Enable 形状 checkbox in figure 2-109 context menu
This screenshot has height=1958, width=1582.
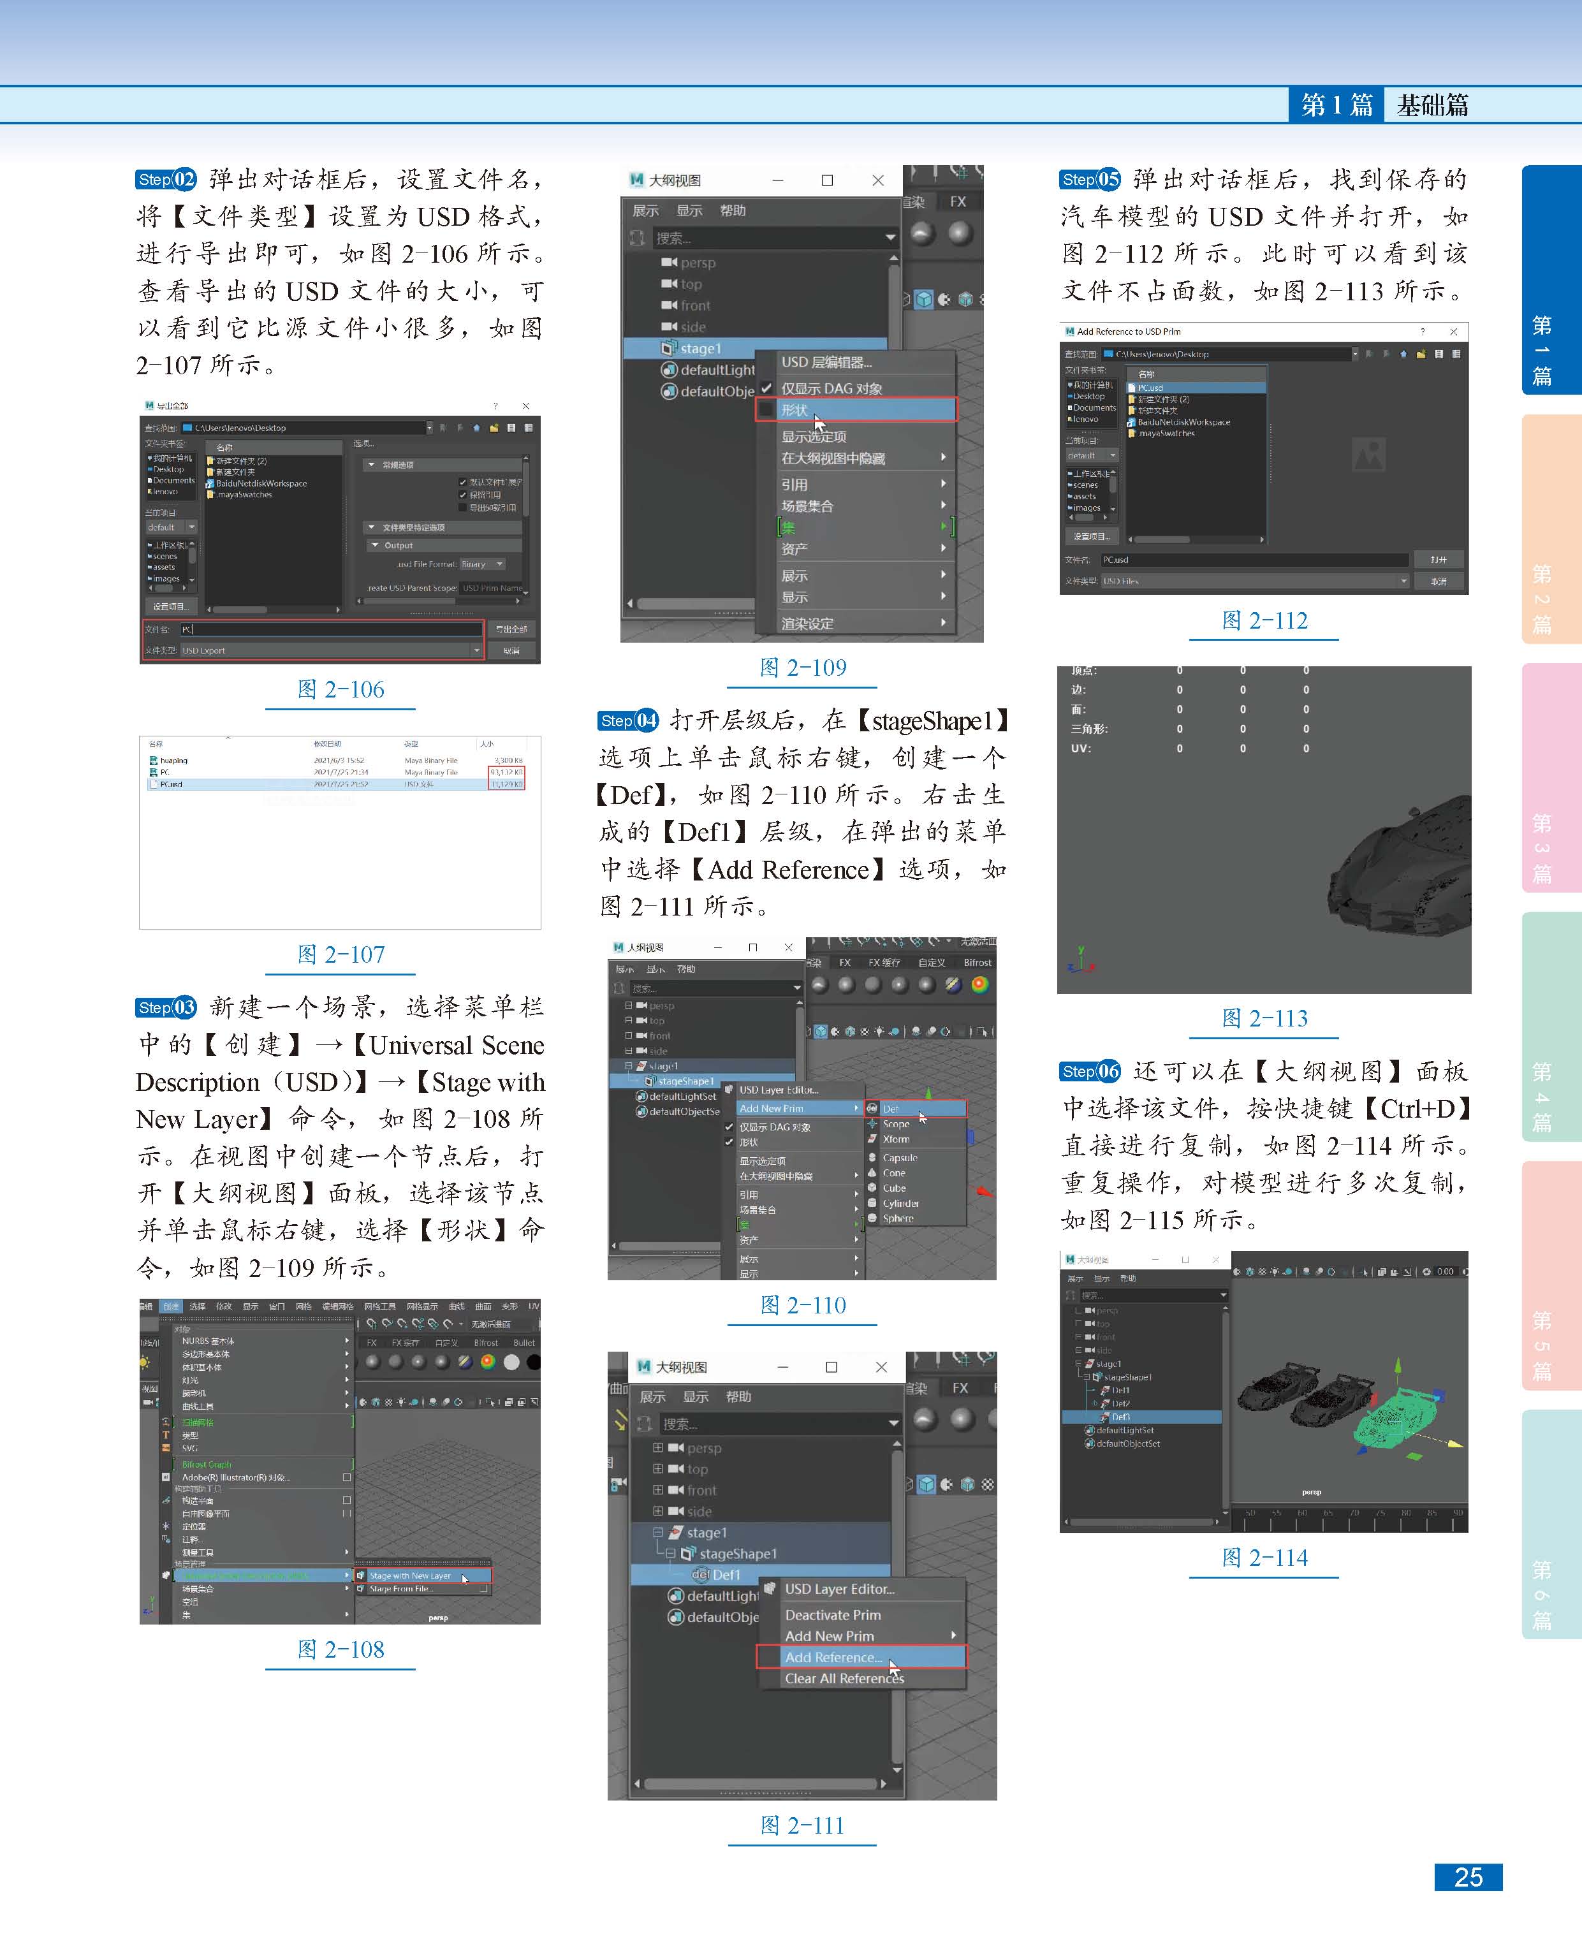pos(766,410)
